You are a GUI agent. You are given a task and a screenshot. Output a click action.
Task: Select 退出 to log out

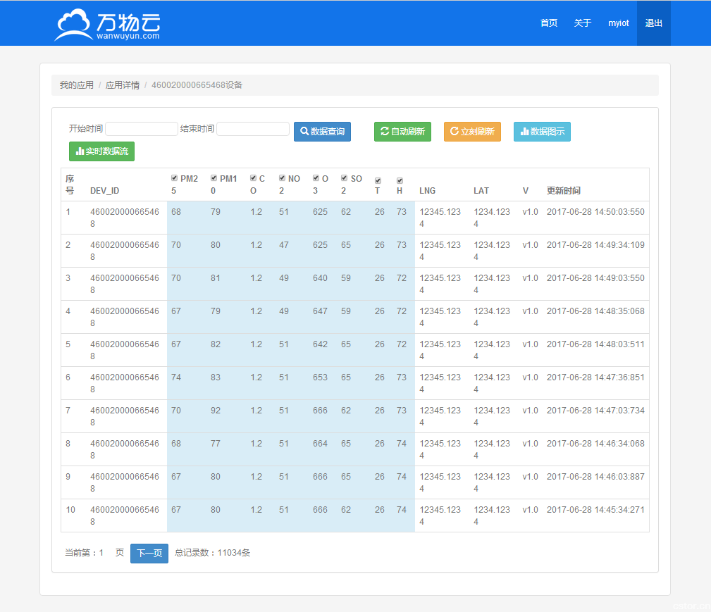click(653, 23)
